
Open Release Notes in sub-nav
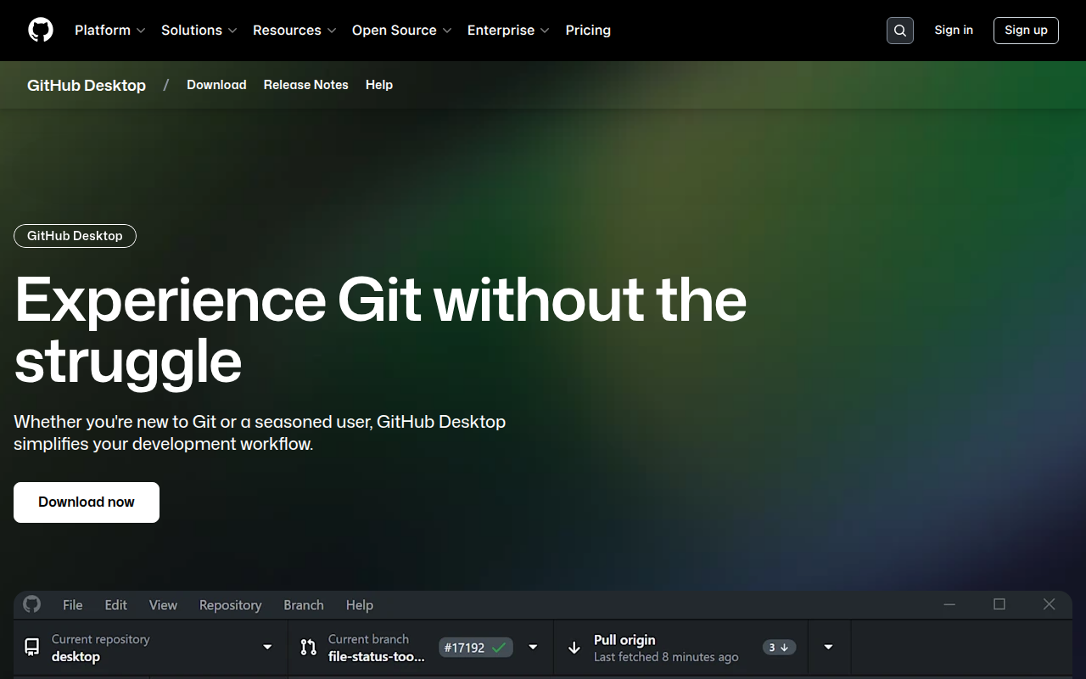305,85
